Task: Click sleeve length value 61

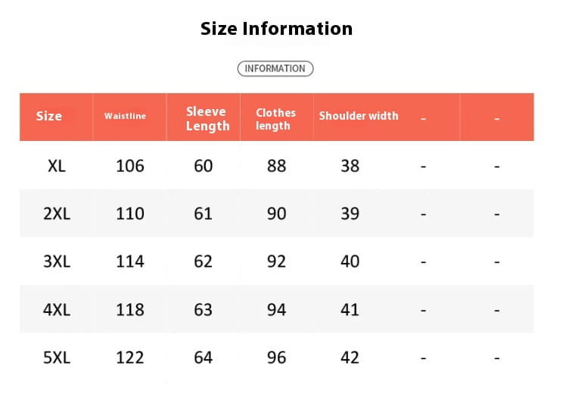Action: click(x=204, y=214)
